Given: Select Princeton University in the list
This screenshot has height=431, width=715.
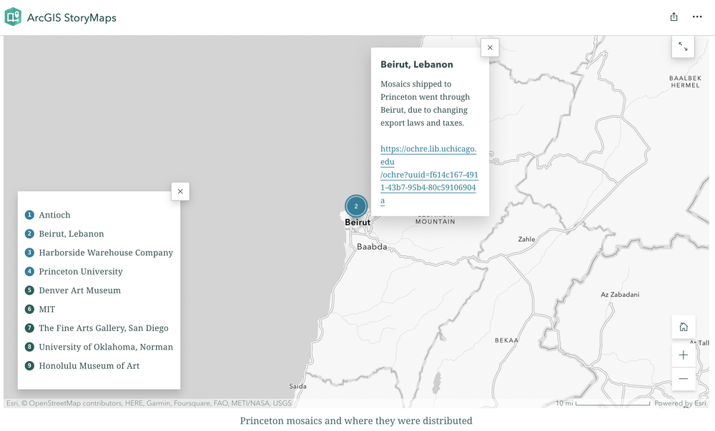Looking at the screenshot, I should pos(74,271).
